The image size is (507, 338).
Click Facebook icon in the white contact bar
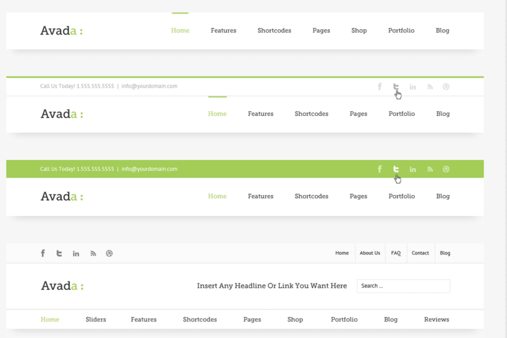coord(380,87)
